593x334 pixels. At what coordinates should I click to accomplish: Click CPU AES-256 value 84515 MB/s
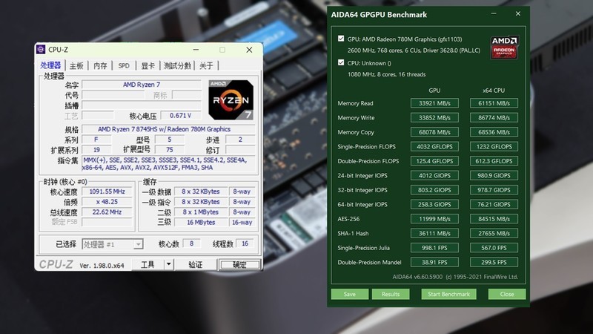494,219
